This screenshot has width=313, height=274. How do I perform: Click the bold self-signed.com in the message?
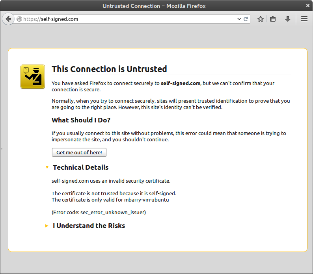pos(181,83)
